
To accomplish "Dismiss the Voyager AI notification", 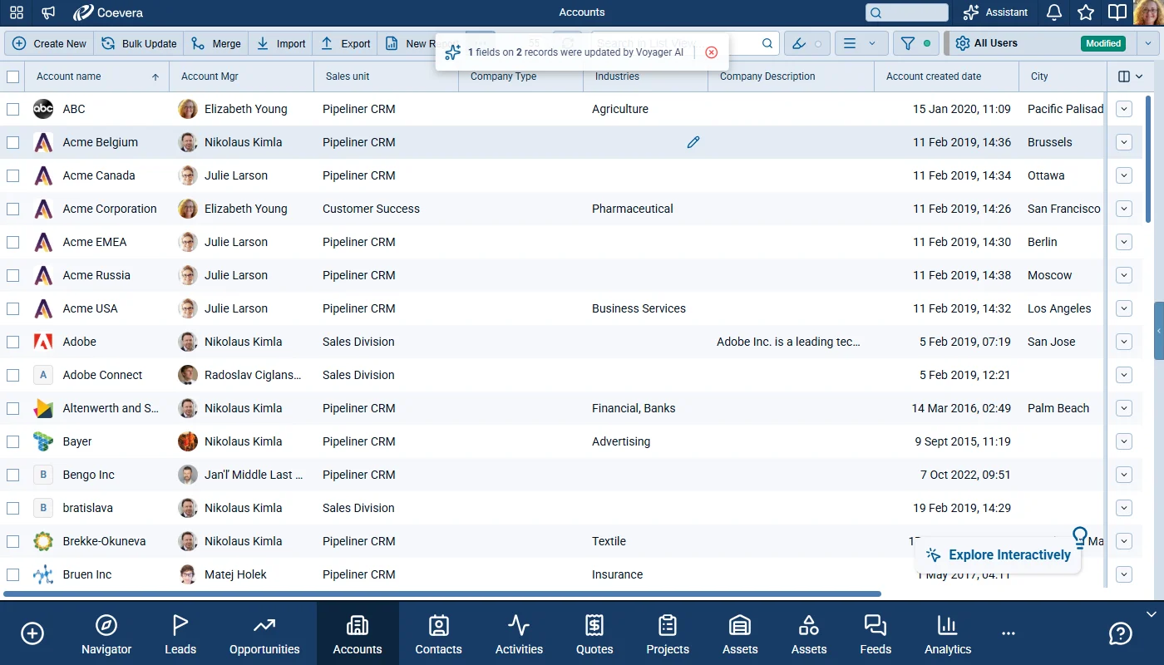I will (711, 52).
